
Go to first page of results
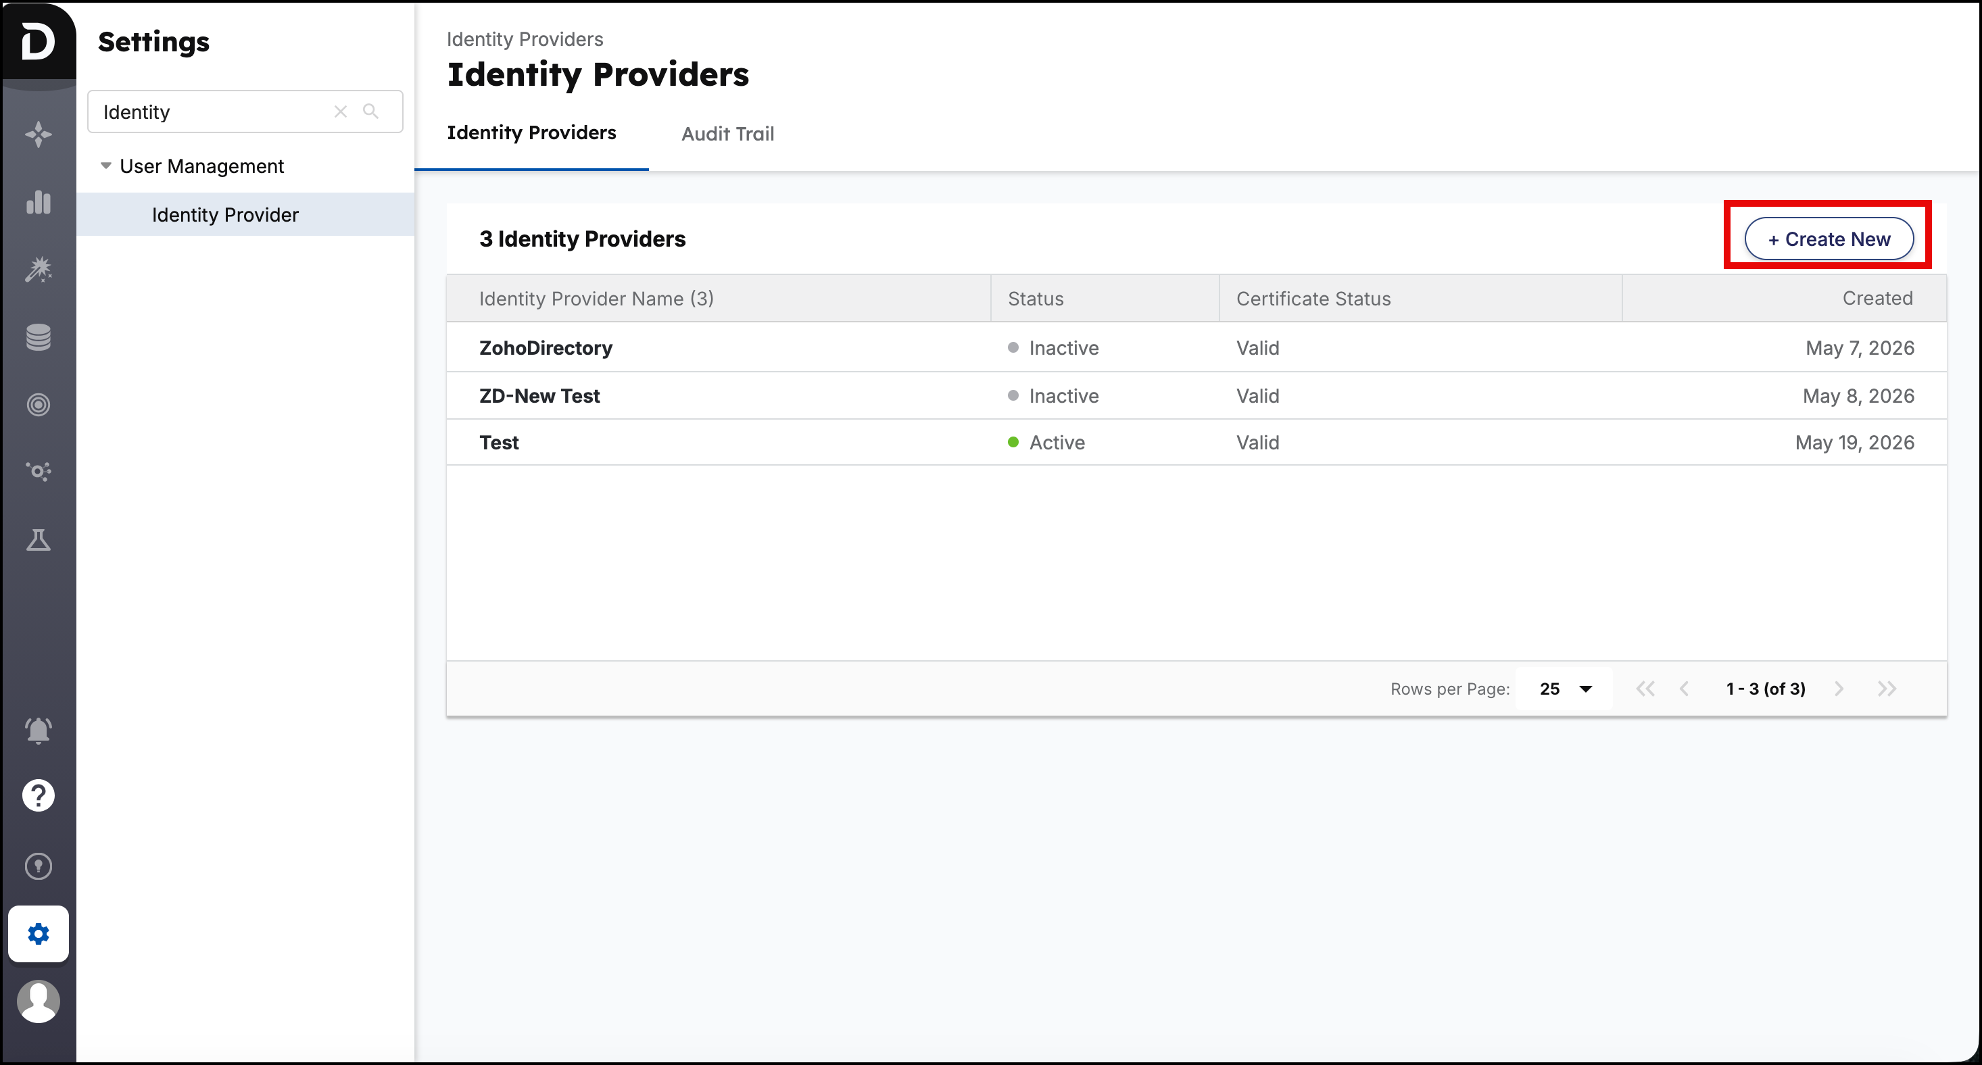pyautogui.click(x=1645, y=689)
